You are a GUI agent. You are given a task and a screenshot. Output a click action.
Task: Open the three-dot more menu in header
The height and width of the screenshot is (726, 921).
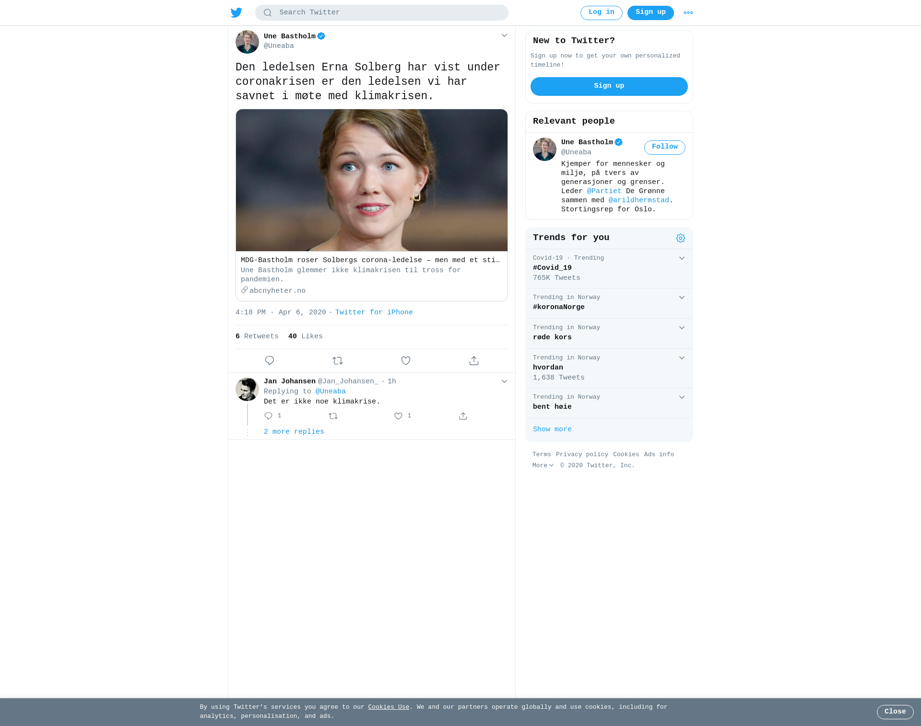688,13
